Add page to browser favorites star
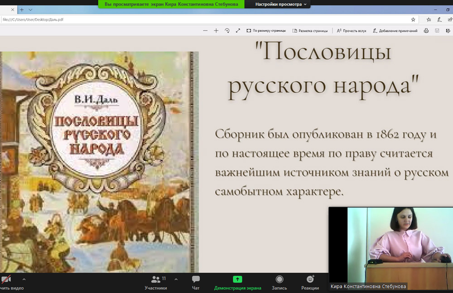 coord(413,19)
